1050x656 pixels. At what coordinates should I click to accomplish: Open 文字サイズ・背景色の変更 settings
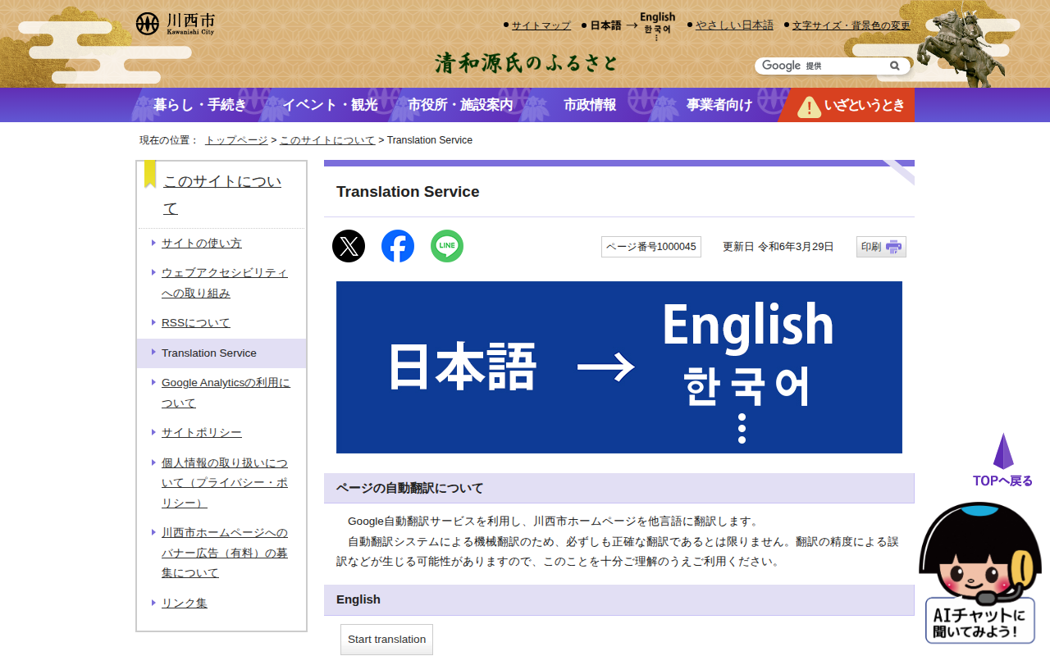[851, 25]
